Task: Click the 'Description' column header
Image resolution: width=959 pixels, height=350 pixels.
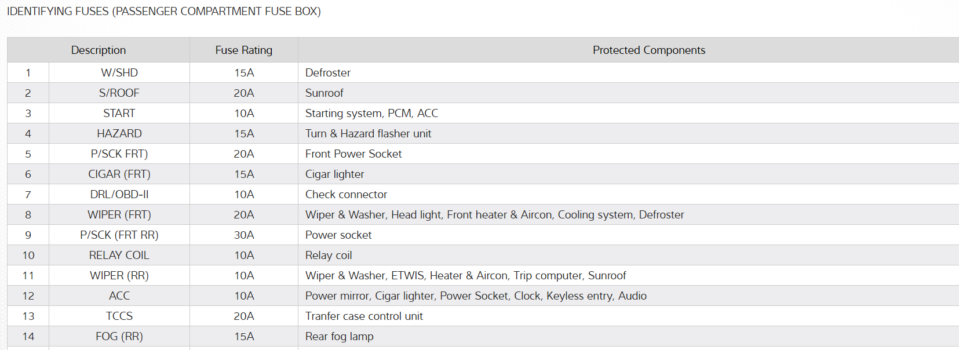Action: pos(99,50)
